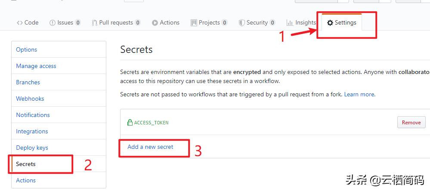Open Webhooks settings page

point(30,99)
